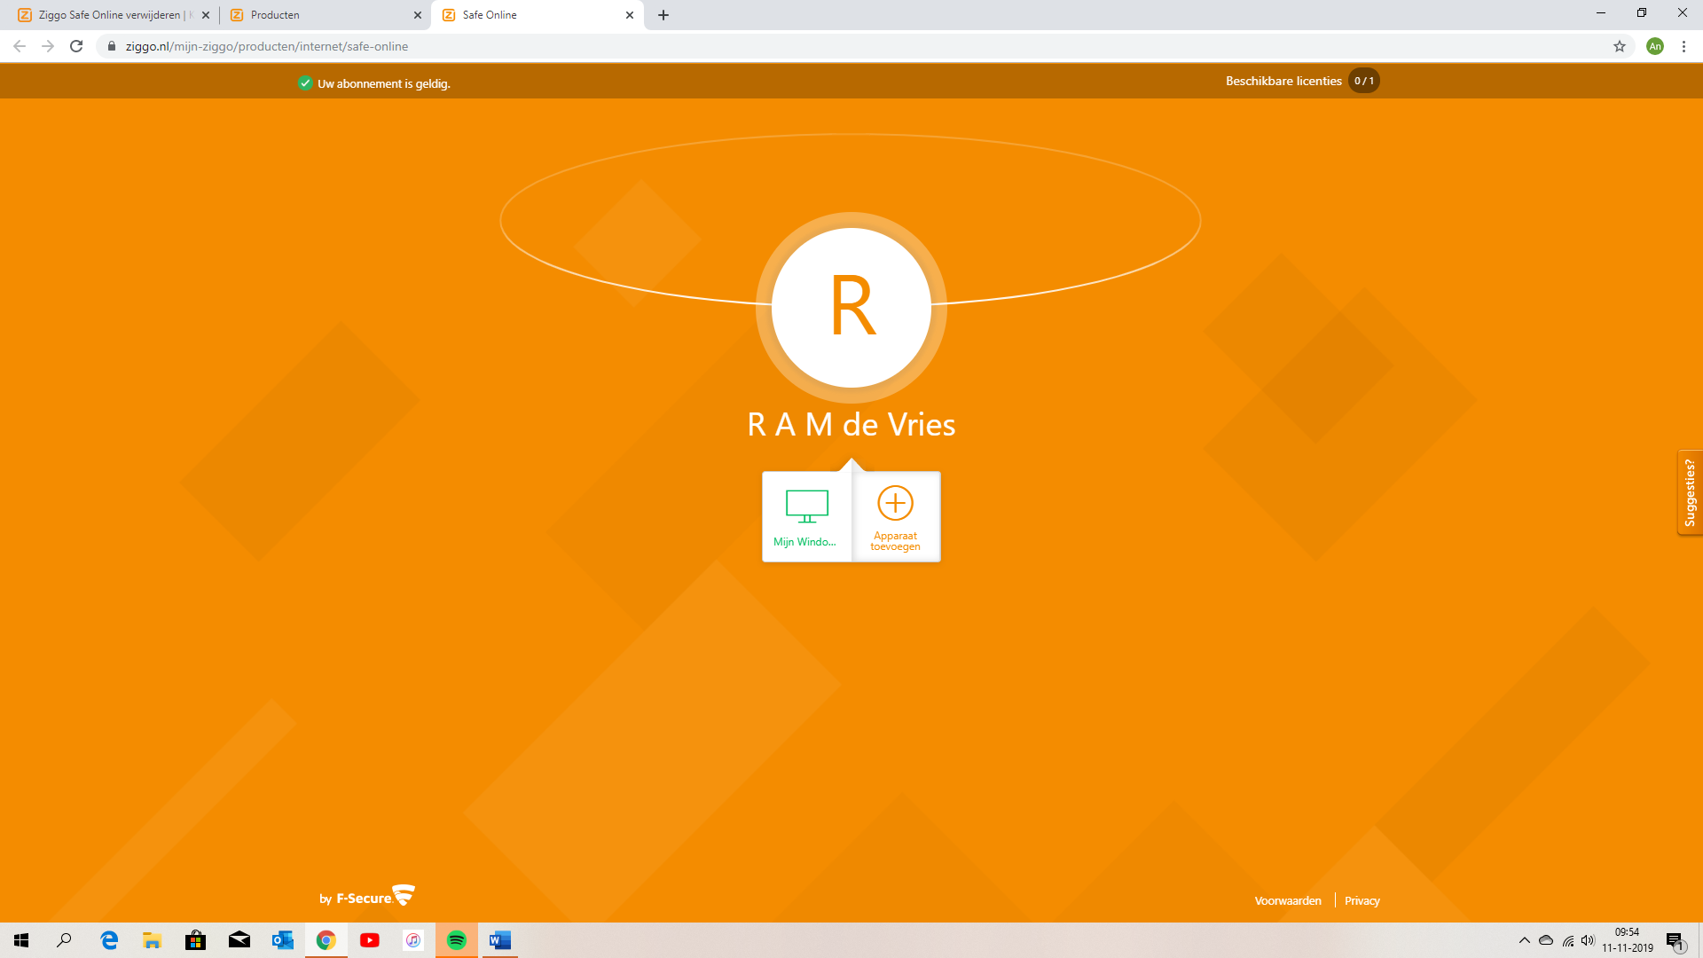
Task: Open the Suggesties feedback side tab
Action: [x=1690, y=492]
